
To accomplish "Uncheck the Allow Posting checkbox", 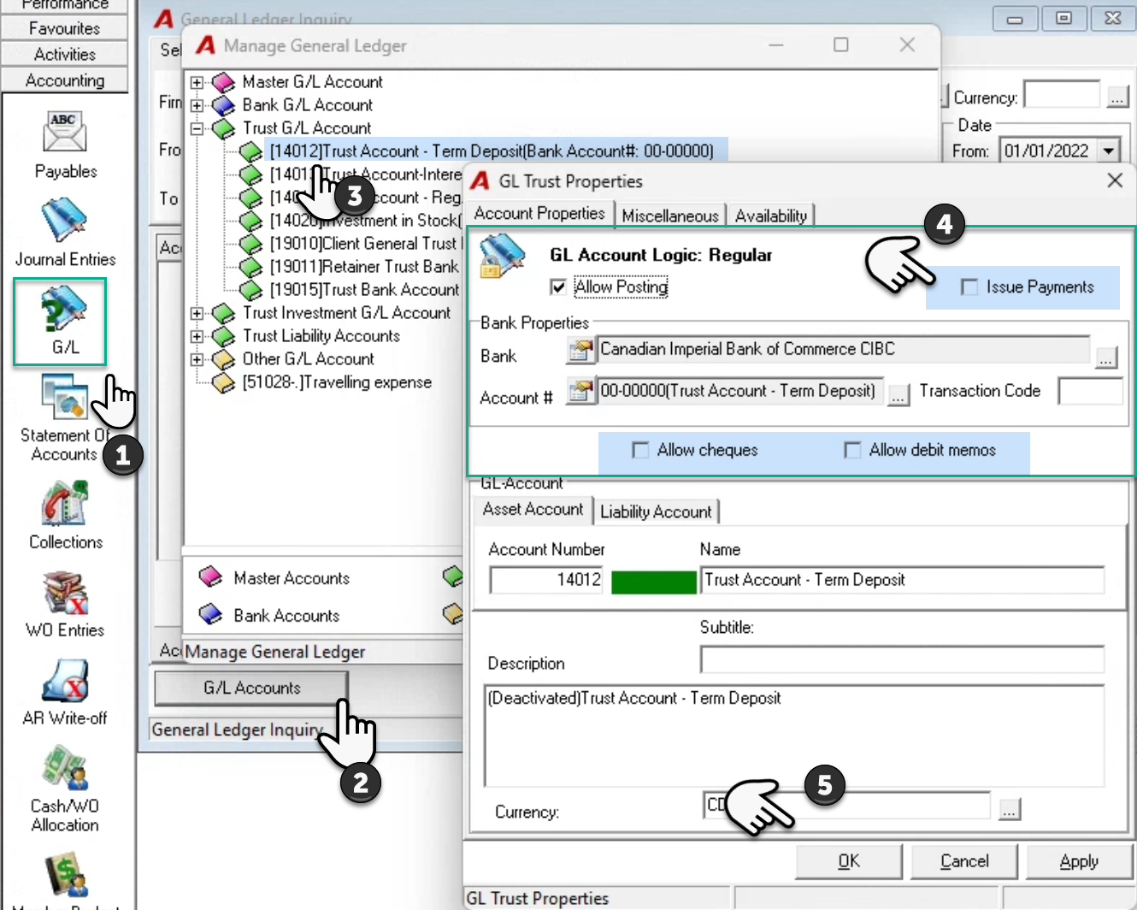I will click(x=558, y=287).
